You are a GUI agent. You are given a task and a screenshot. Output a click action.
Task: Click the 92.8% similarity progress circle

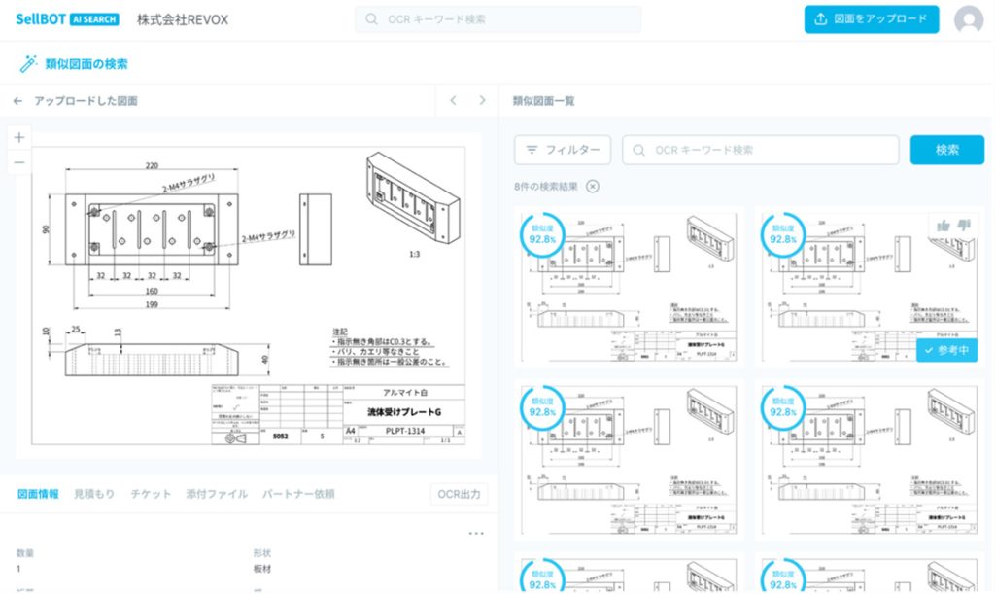(x=542, y=235)
